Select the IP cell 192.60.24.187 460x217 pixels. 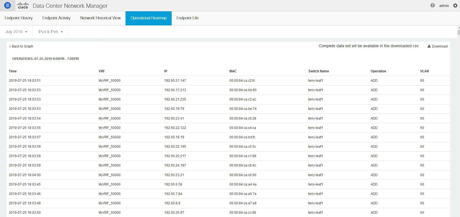coord(175,165)
